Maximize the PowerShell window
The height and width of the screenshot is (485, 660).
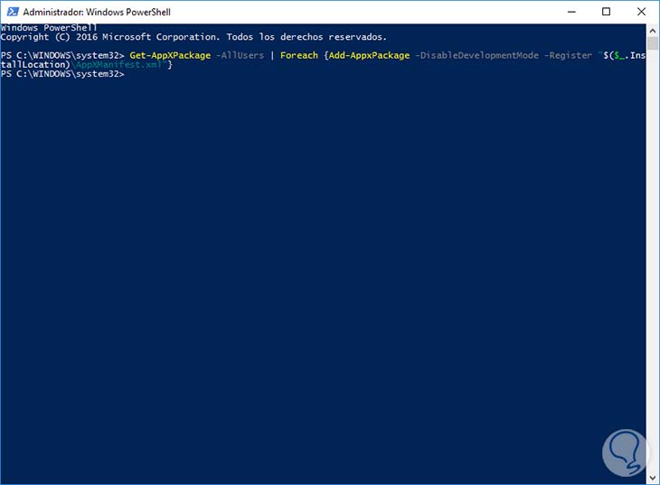coord(606,12)
